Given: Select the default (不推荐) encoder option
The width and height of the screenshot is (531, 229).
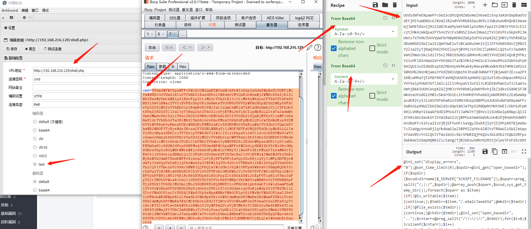Looking at the screenshot, I should [x=35, y=122].
